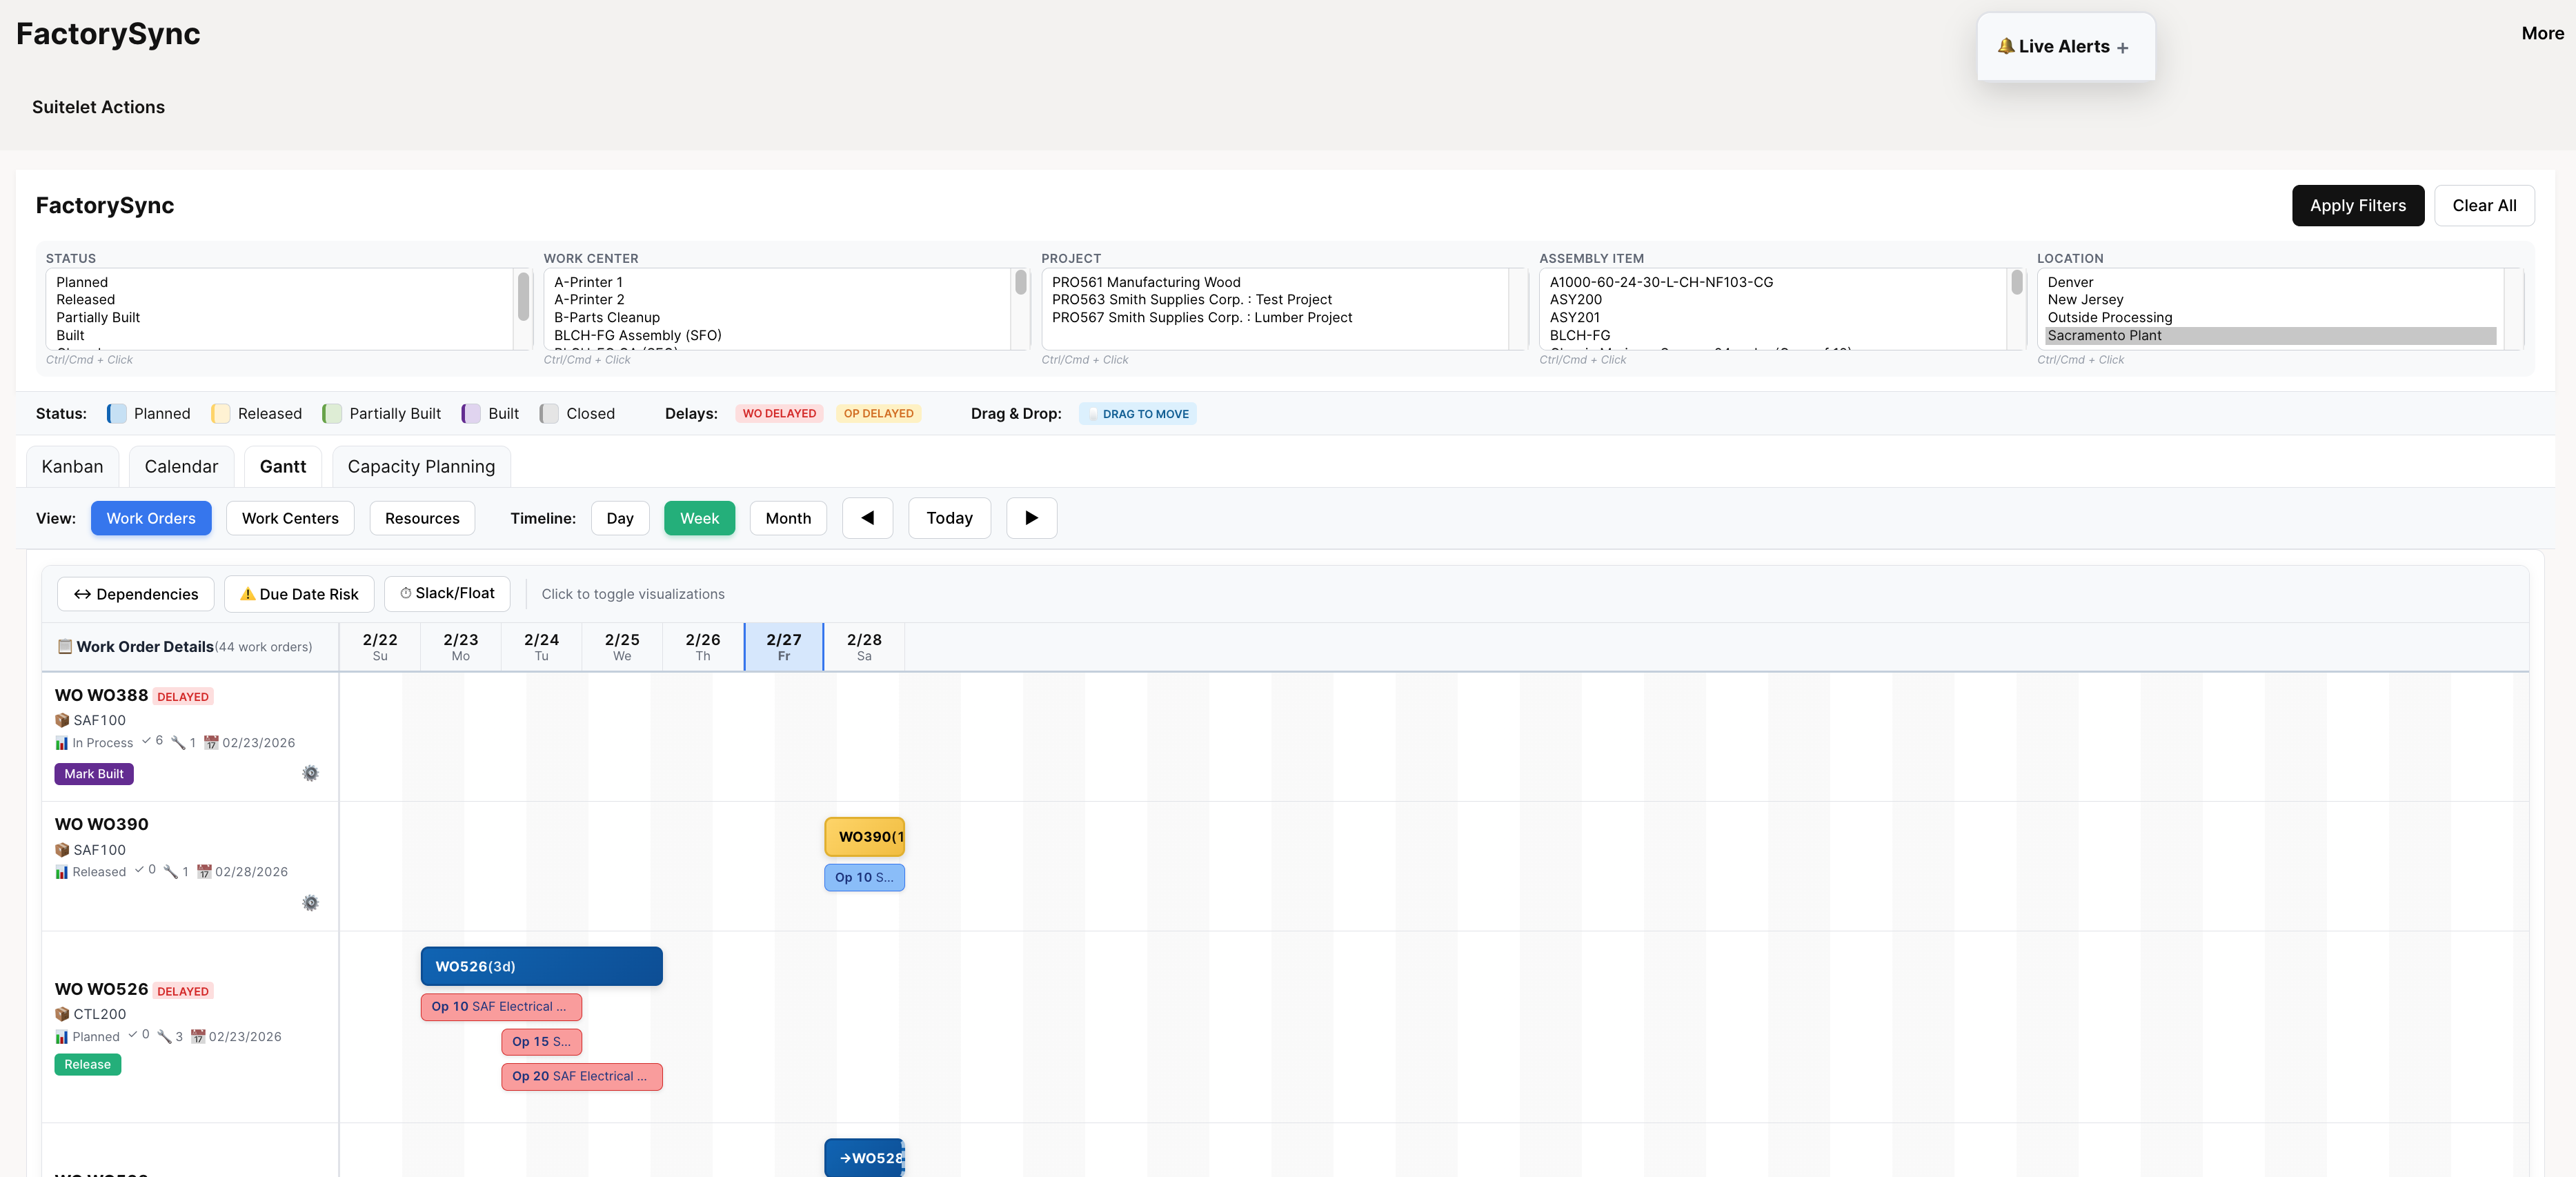Click the calendar date icon next to 02/28/2026
Screen dimensions: 2576x1177
[x=204, y=871]
